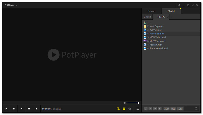Move the item to the top of the playlist
This screenshot has height=115, width=203.
(146, 109)
